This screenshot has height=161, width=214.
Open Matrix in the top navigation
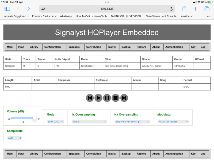[112, 47]
